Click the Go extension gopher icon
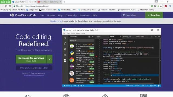This screenshot has height=97, width=173. coord(72,73)
